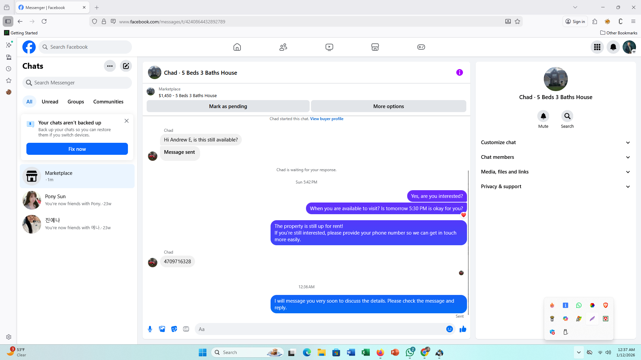Open the conversation information icon
Screen dimensions: 641x360
pos(460,72)
